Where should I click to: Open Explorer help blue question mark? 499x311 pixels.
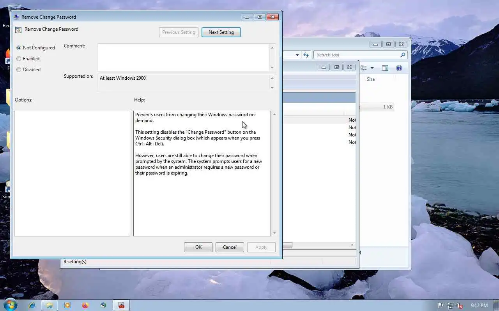(399, 68)
